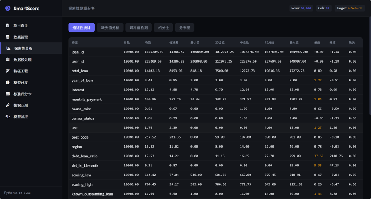
Task: Click the user_id feature row name
Action: 78,61
